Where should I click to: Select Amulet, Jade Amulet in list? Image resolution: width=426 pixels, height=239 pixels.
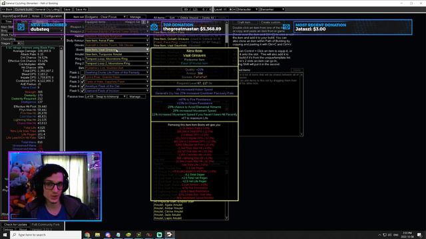tap(168, 215)
